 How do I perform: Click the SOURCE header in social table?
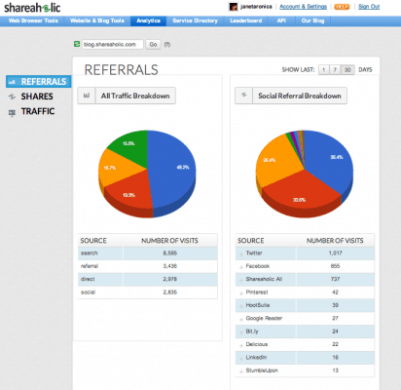[250, 241]
